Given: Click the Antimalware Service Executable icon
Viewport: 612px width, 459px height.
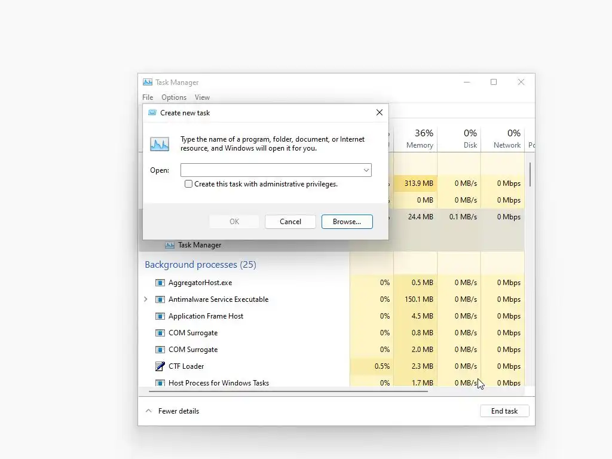Looking at the screenshot, I should point(160,299).
